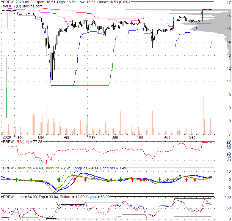Click 'ShortPds = 2.91' legend entry
The height and width of the screenshot is (221, 232).
[58, 168]
